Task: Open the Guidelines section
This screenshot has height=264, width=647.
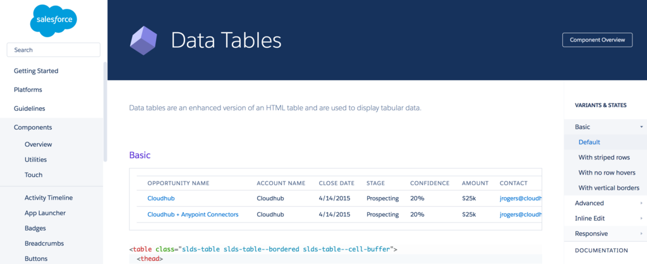Action: click(x=29, y=108)
